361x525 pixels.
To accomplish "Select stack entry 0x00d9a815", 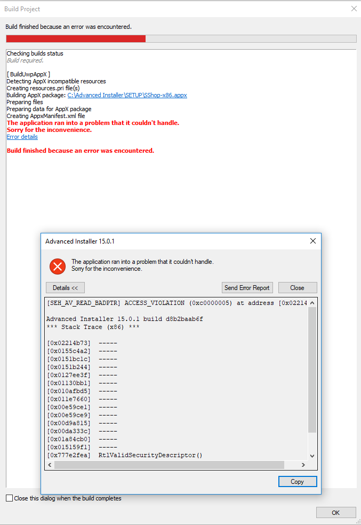I will coord(82,424).
